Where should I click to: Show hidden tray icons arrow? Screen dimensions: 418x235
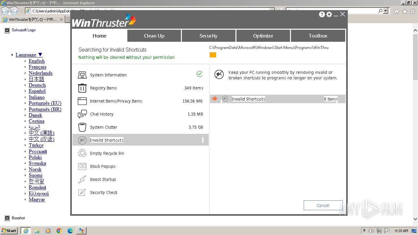coord(364,231)
